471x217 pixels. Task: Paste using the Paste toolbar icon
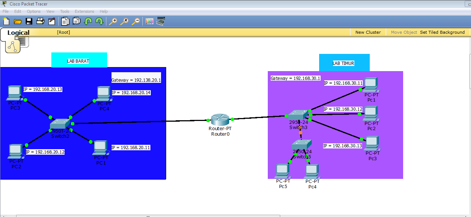pyautogui.click(x=76, y=21)
